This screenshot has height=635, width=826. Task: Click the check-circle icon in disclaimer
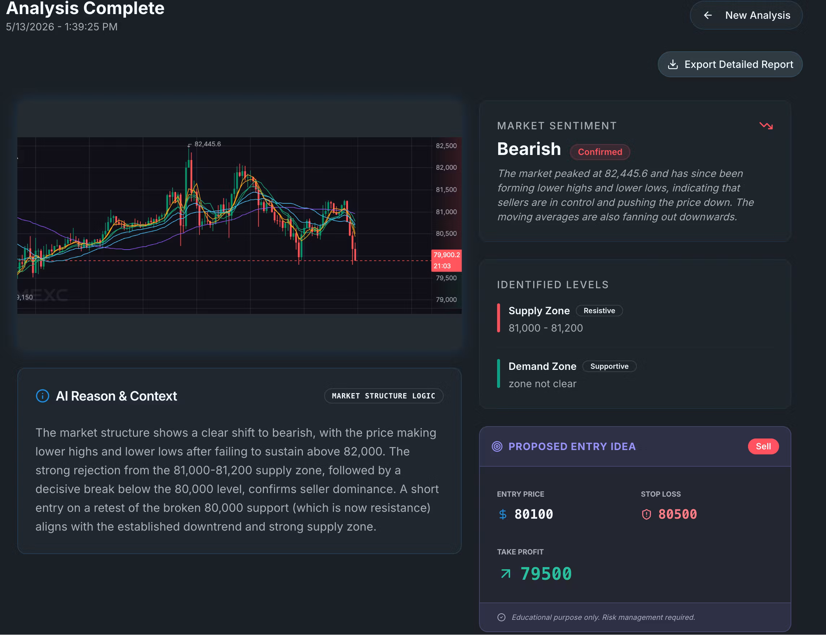[x=501, y=617]
